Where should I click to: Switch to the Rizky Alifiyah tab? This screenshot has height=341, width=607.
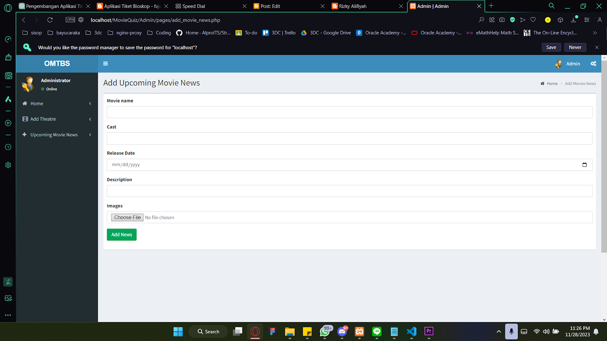[367, 6]
